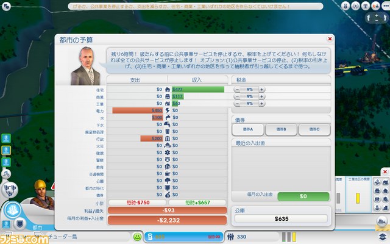Open the medal achievements icon

pyautogui.click(x=346, y=5)
